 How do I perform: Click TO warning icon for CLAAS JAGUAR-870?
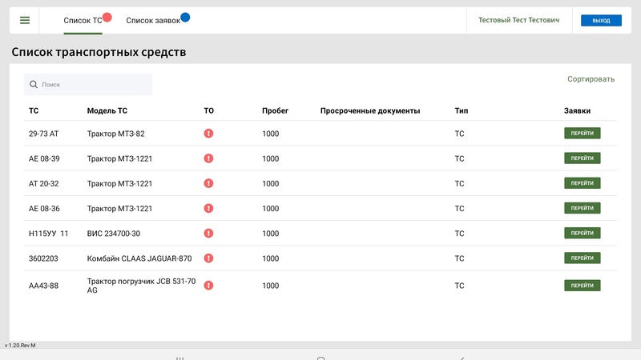[208, 258]
